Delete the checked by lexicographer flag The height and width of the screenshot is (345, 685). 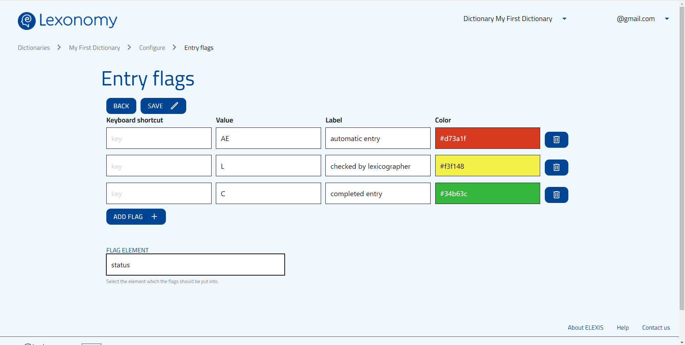pos(556,167)
